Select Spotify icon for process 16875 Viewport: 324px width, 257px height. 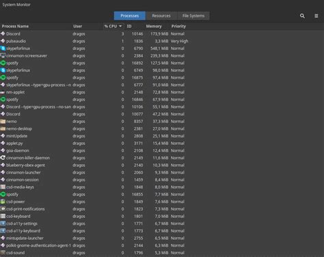click(x=3, y=77)
